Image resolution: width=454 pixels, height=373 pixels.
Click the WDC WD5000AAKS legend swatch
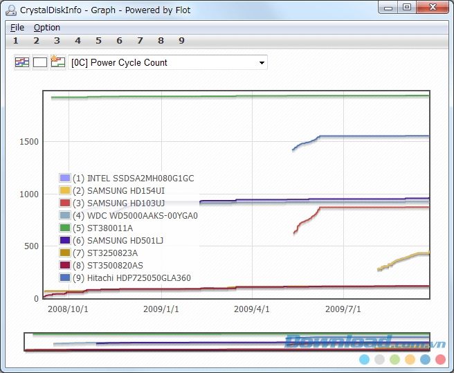click(x=65, y=215)
